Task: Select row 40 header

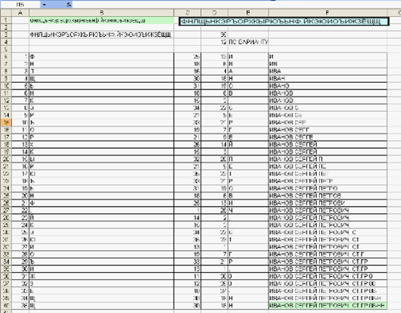Action: (6, 305)
